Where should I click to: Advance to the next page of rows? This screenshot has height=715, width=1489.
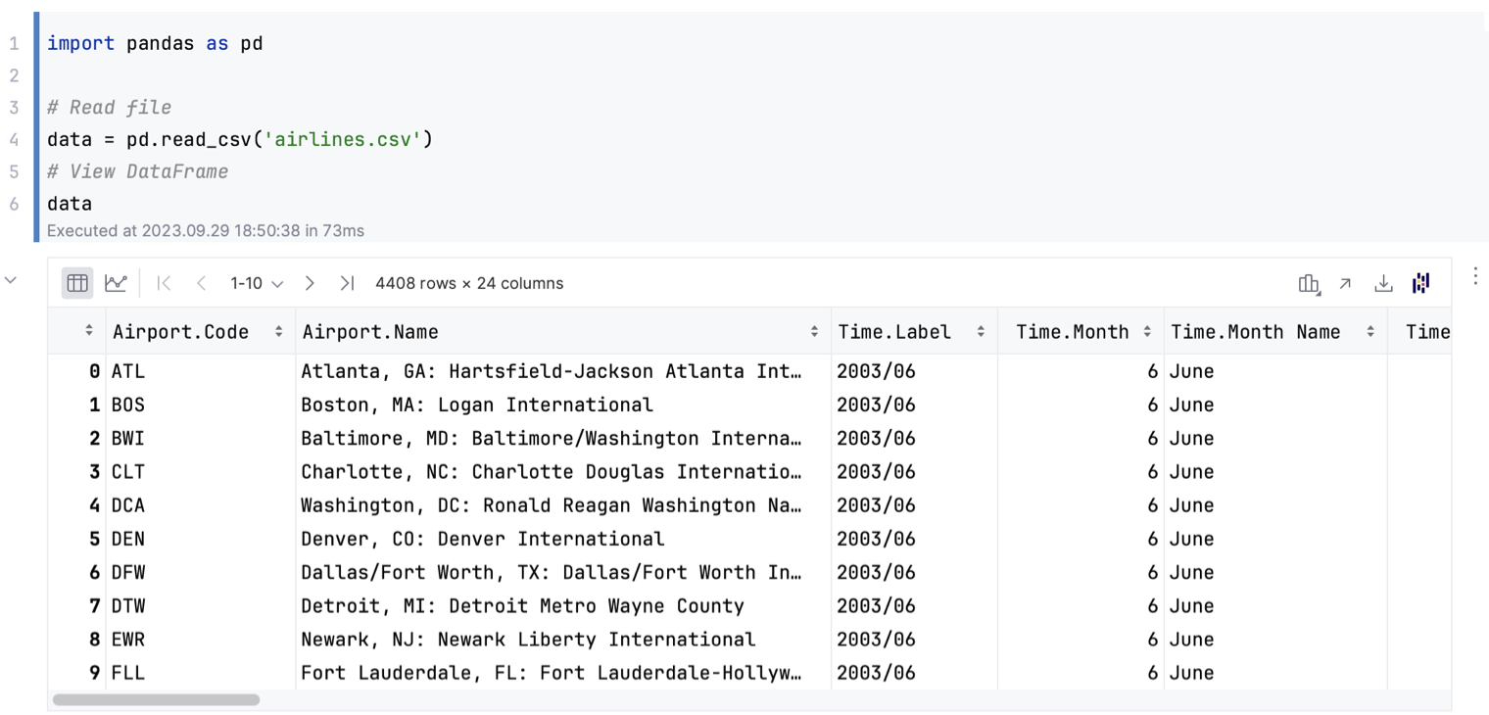(310, 282)
